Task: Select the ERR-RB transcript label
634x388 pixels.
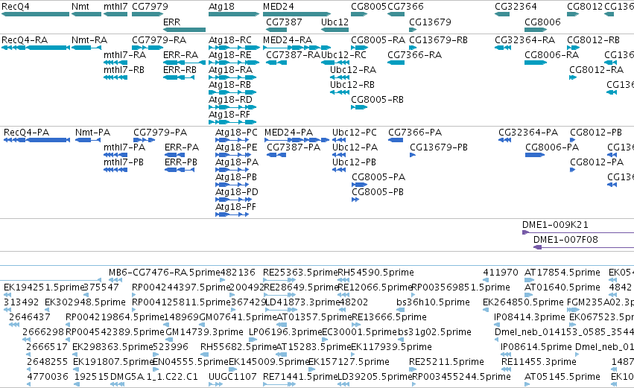Action: coord(180,70)
